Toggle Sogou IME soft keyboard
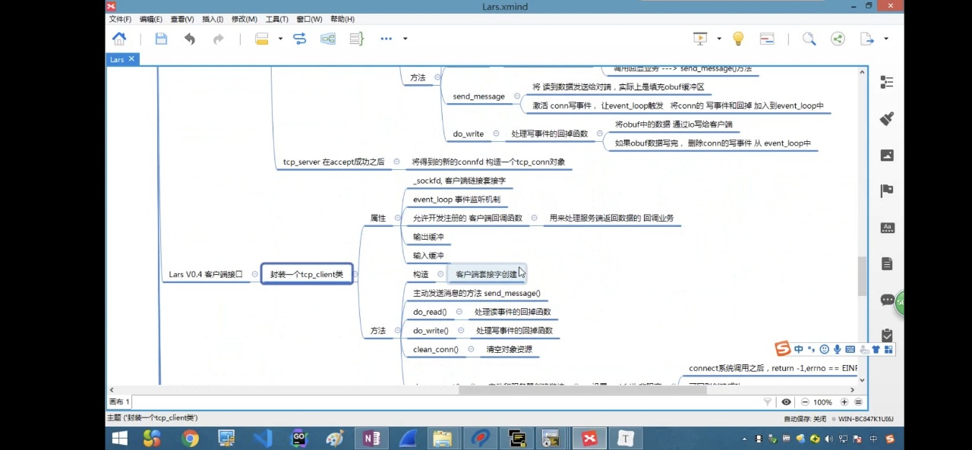Image resolution: width=972 pixels, height=450 pixels. 850,349
